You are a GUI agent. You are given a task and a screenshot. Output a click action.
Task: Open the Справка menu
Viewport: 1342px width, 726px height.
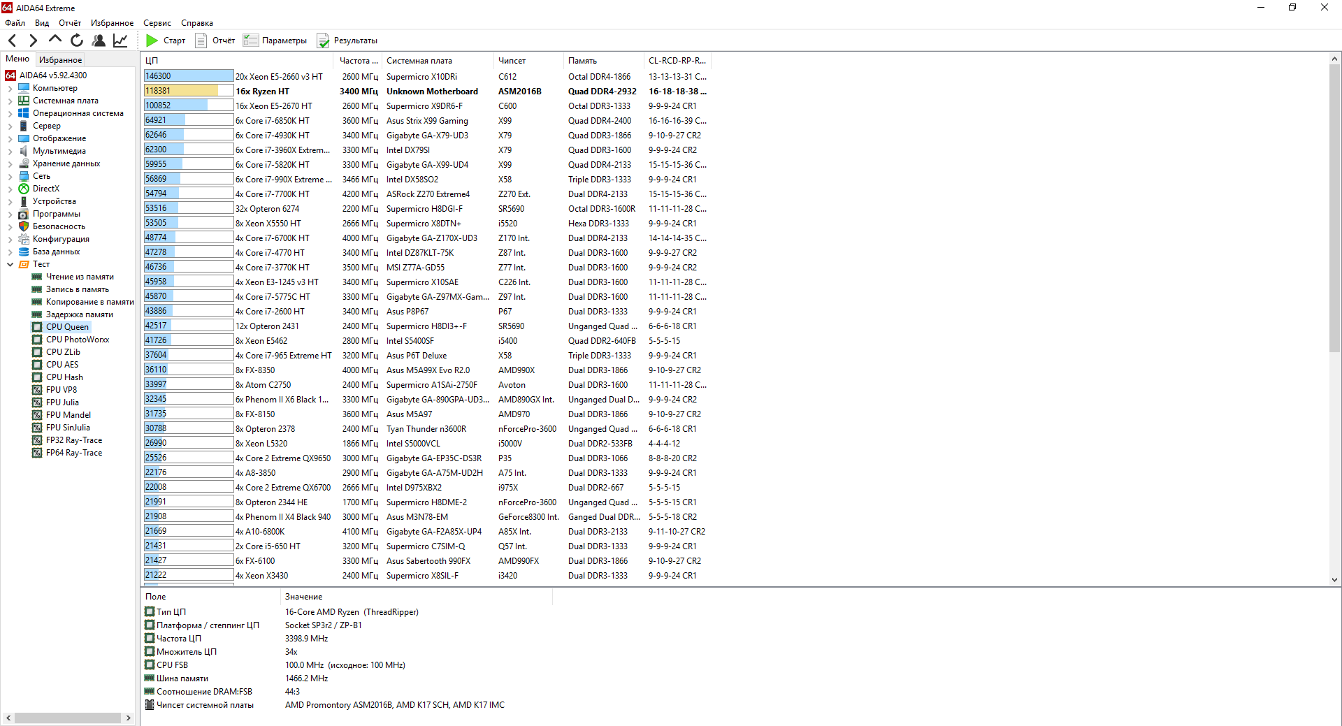coord(197,23)
